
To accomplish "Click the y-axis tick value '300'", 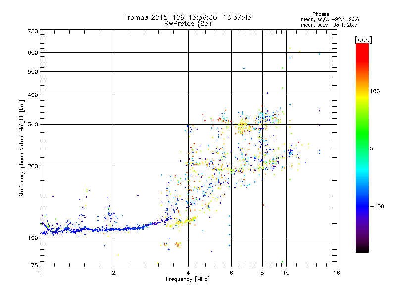I will [x=33, y=125].
